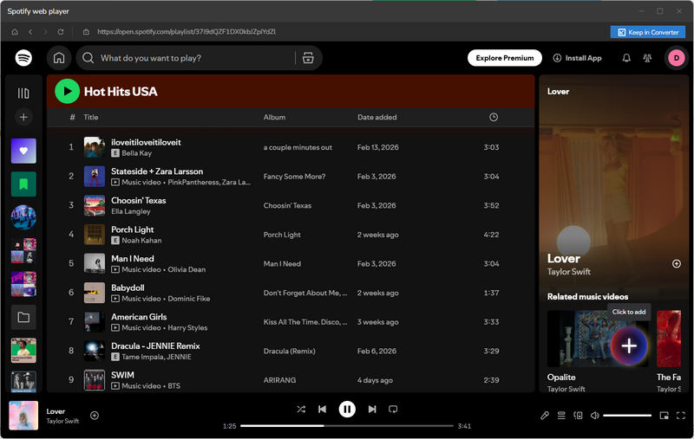Open Friend Activity icon

647,58
